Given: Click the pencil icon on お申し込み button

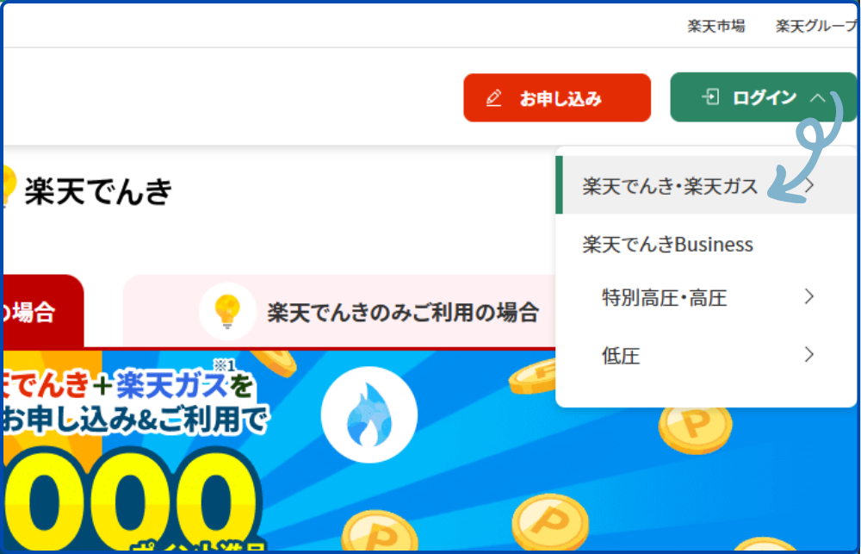Looking at the screenshot, I should point(493,98).
